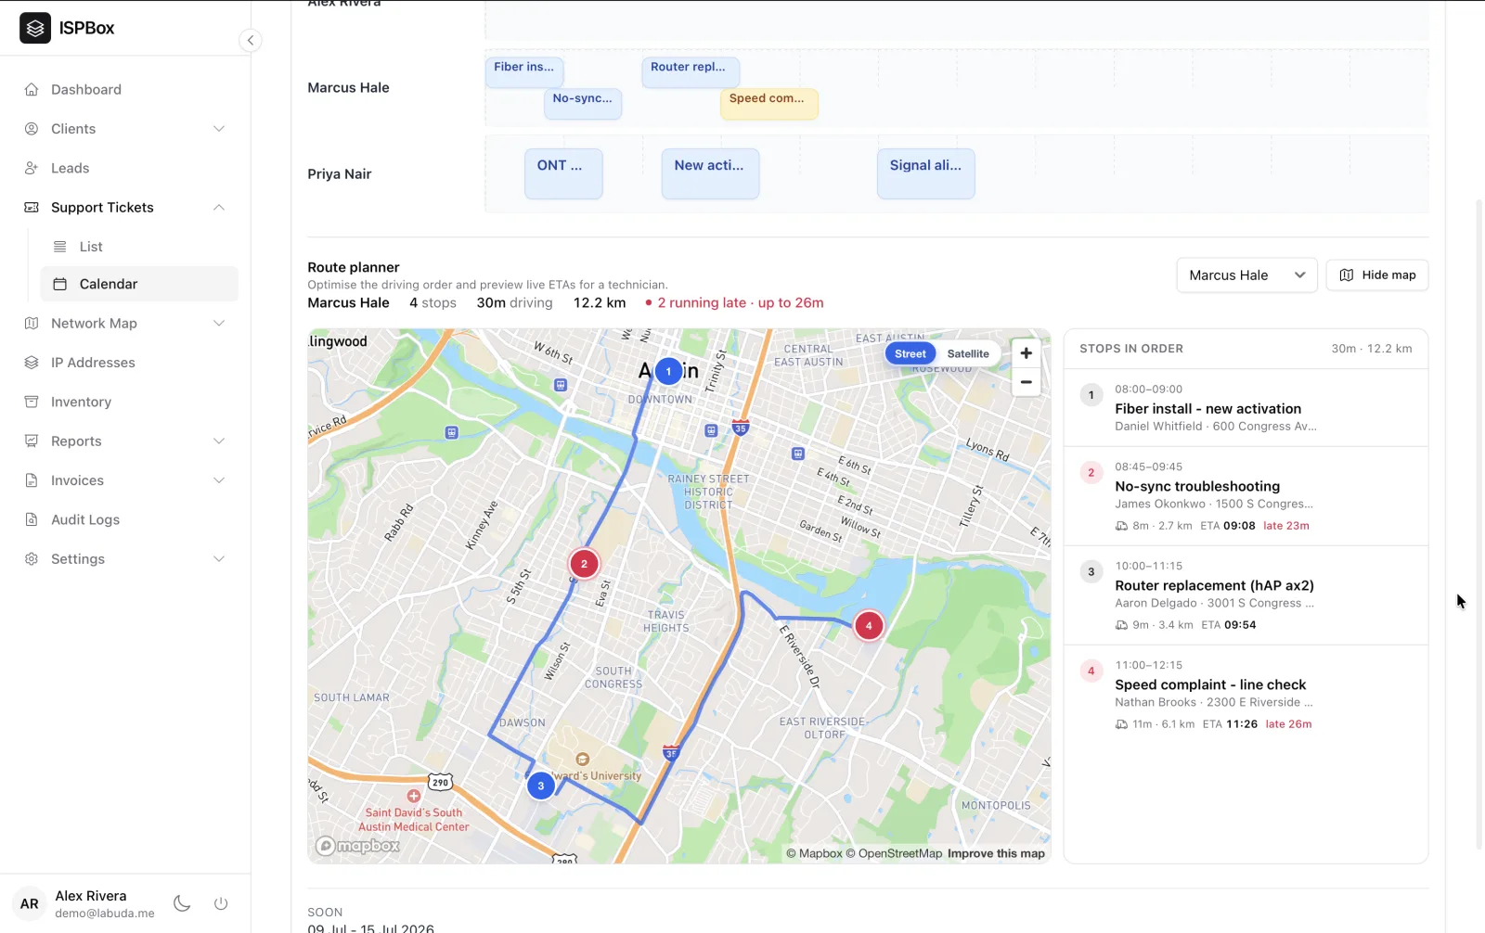
Task: Toggle dark mode with the moon icon
Action: tap(182, 903)
